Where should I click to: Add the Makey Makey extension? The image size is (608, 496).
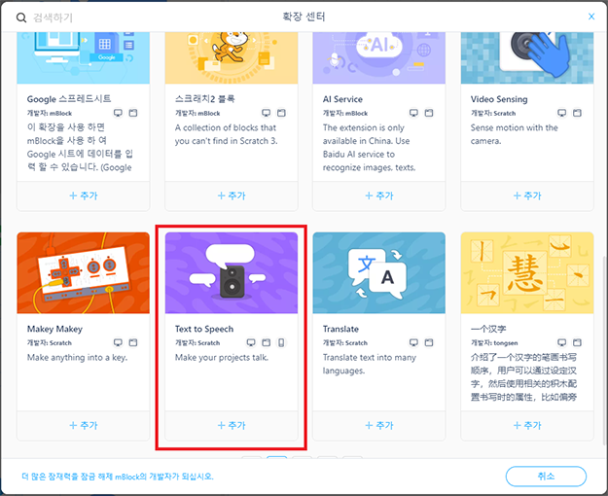coord(84,425)
